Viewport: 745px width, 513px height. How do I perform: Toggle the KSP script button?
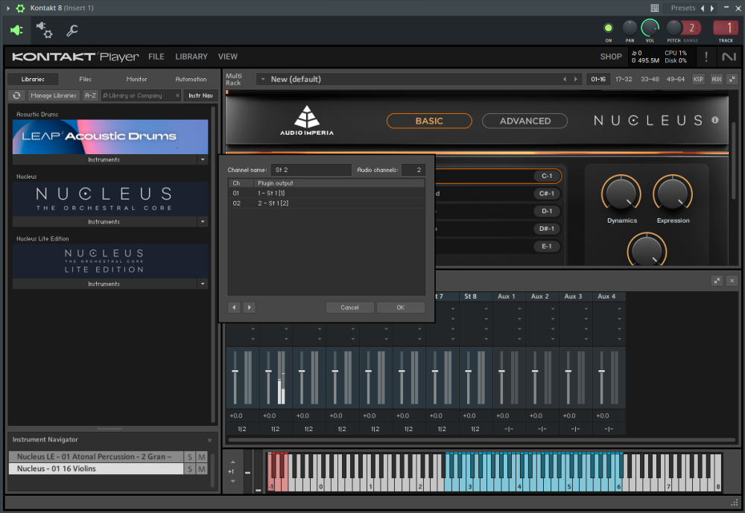(x=698, y=80)
